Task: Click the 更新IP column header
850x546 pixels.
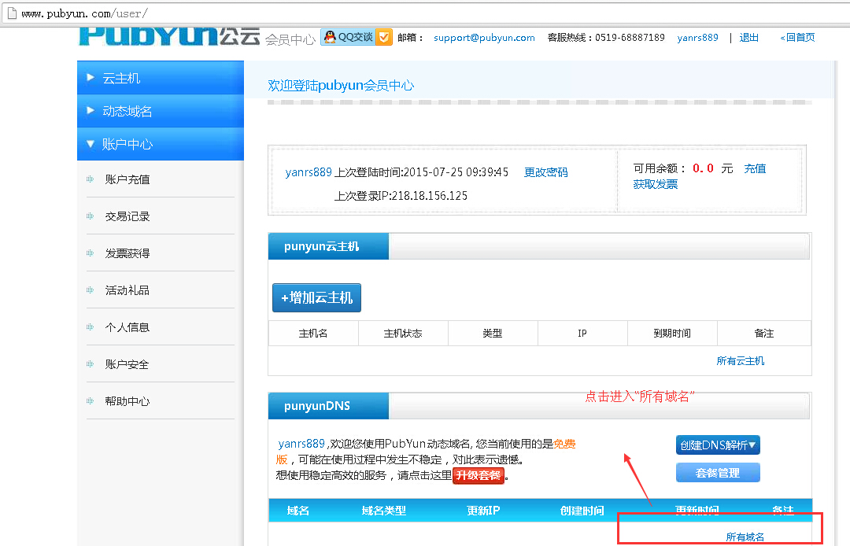Action: tap(483, 511)
